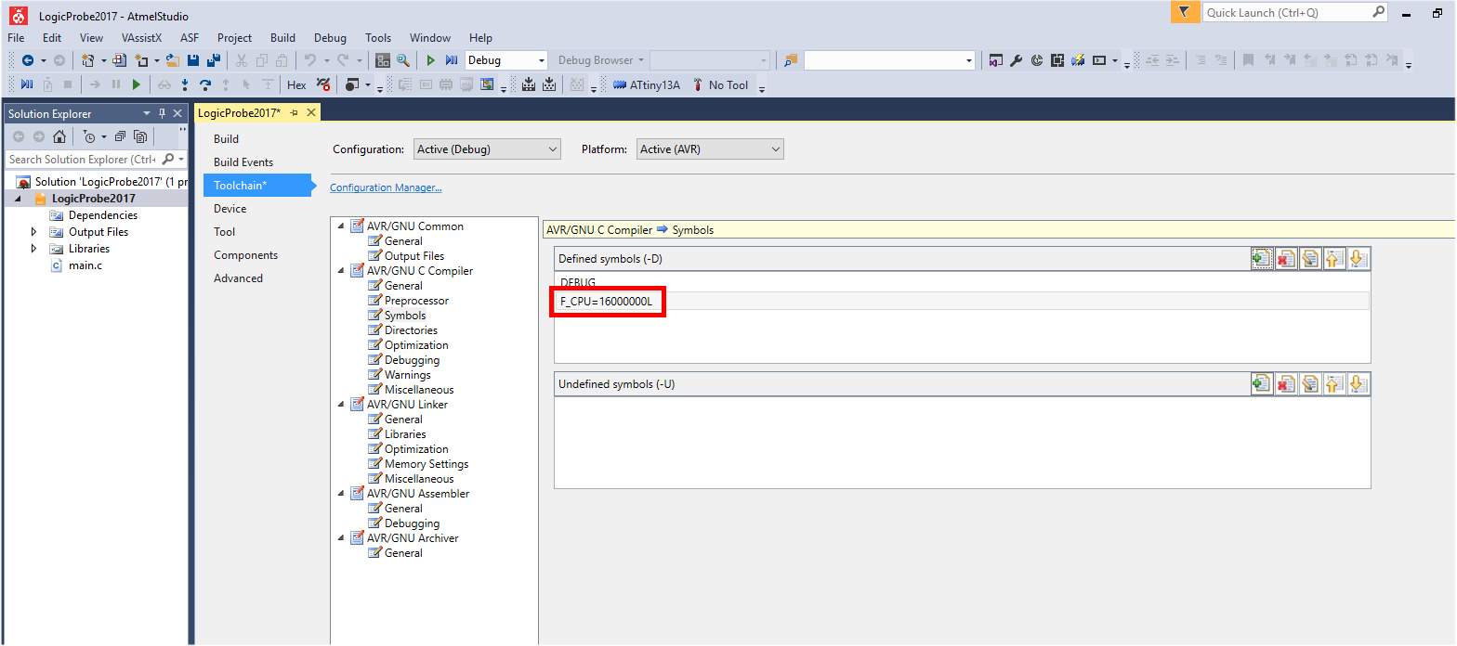Screen dimensions: 1457x646
Task: Open the ASF menu
Action: 190,38
